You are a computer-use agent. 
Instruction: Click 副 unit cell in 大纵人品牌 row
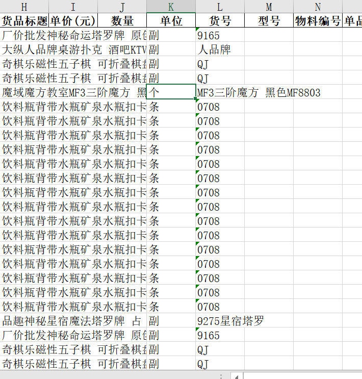[171, 49]
